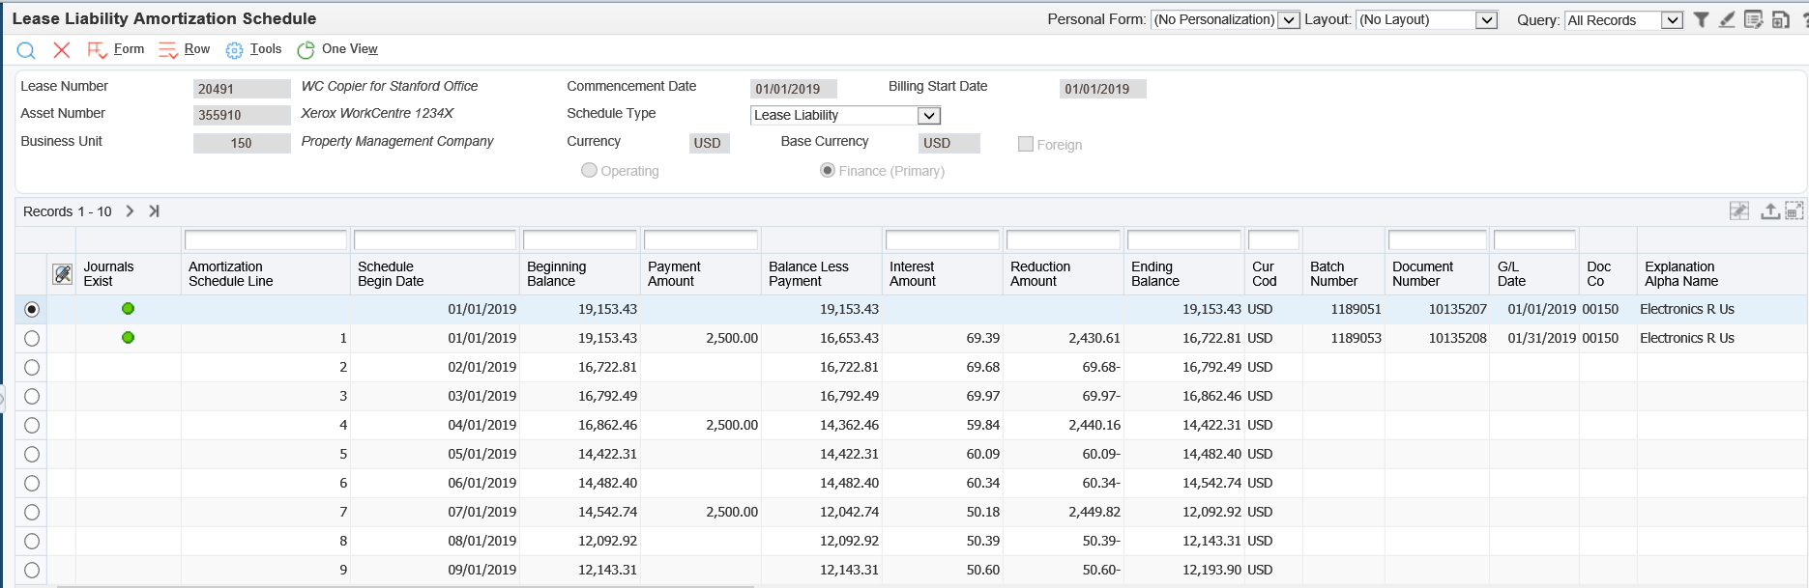The width and height of the screenshot is (1809, 588).
Task: Click the Interest Amount filter field
Action: pos(943,239)
